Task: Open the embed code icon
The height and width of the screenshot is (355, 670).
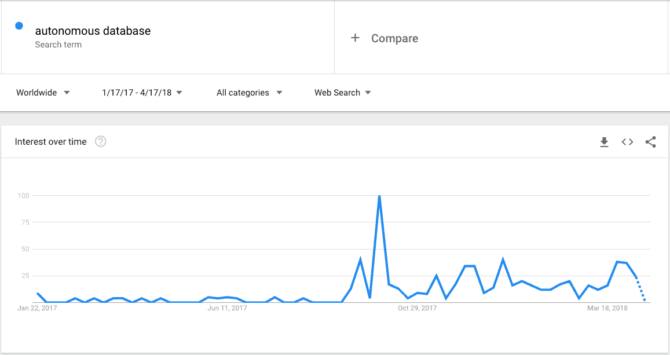Action: click(x=627, y=142)
